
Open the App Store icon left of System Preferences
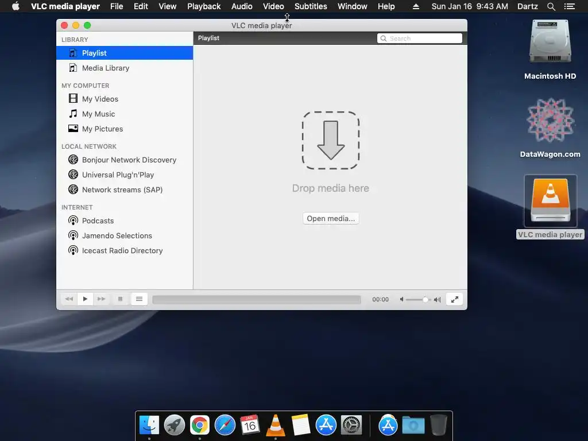[326, 425]
